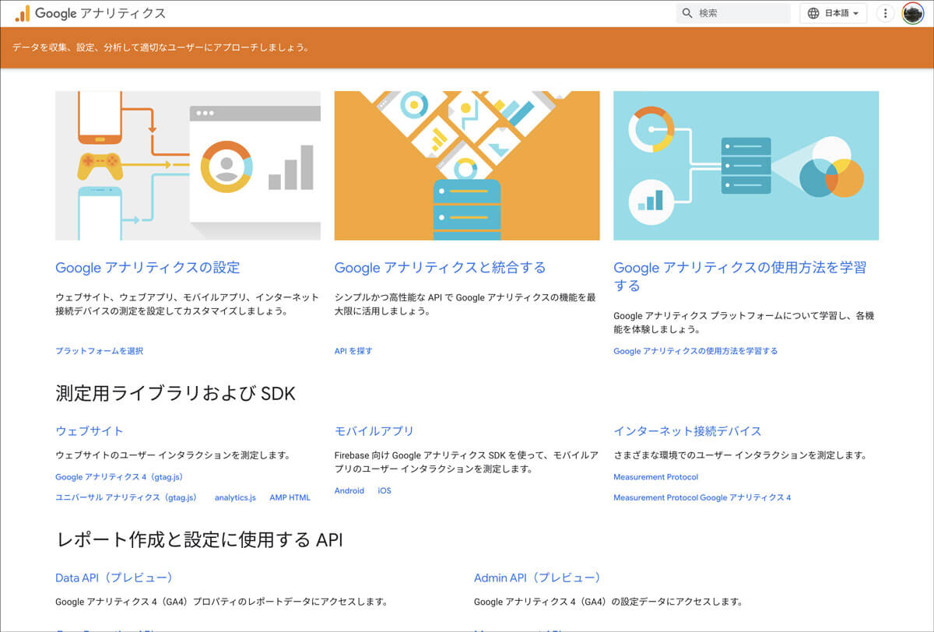Open the three-dot more options menu

point(885,13)
